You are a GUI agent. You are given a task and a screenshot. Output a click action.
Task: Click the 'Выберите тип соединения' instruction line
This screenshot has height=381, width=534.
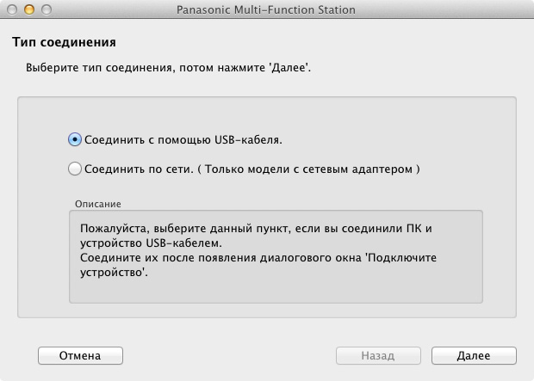click(x=168, y=66)
